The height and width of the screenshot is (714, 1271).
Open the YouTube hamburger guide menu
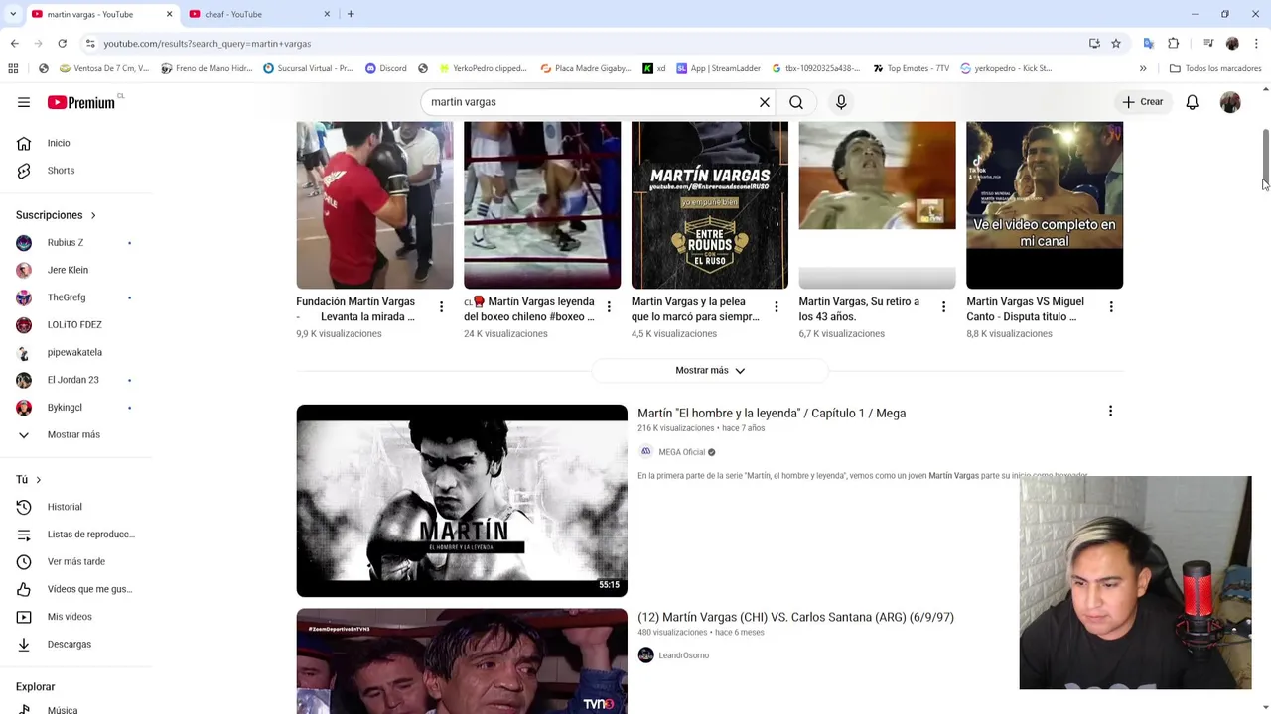coord(24,102)
